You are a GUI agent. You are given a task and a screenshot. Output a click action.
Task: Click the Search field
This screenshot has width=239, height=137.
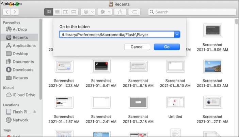[x=192, y=12]
